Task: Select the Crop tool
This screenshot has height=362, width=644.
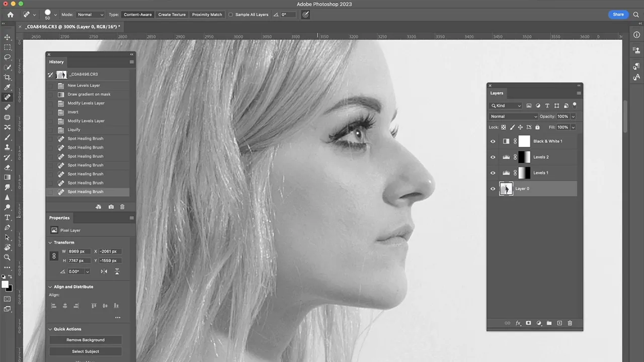Action: pyautogui.click(x=7, y=77)
